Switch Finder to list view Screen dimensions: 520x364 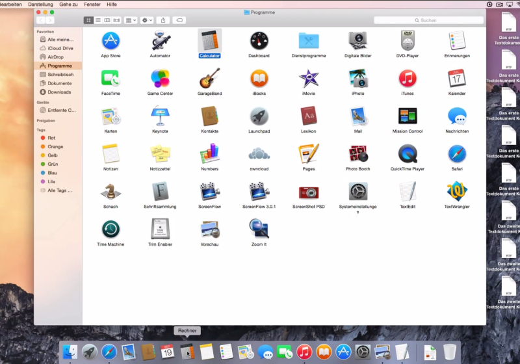(98, 20)
